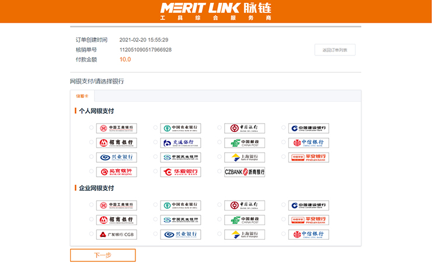Select personal Bank of China radio button
This screenshot has height=280, width=432.
(220, 128)
